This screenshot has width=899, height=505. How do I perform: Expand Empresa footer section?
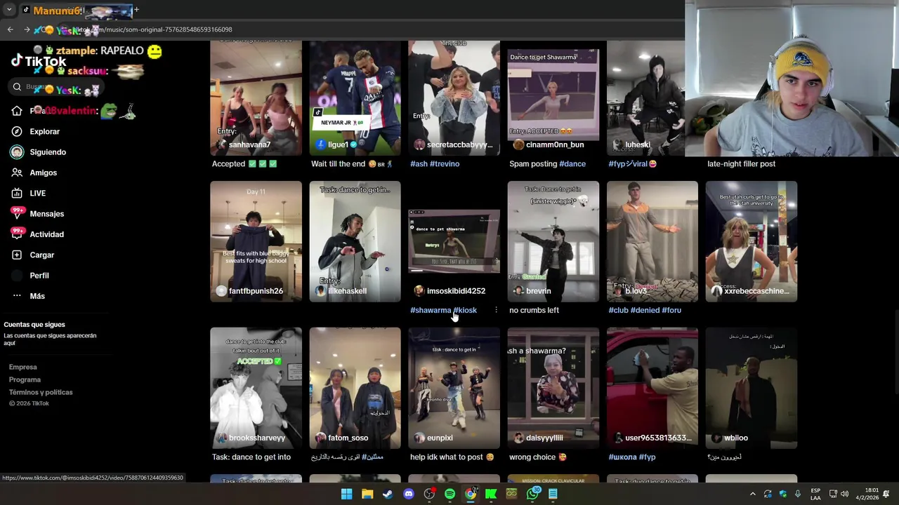(22, 367)
